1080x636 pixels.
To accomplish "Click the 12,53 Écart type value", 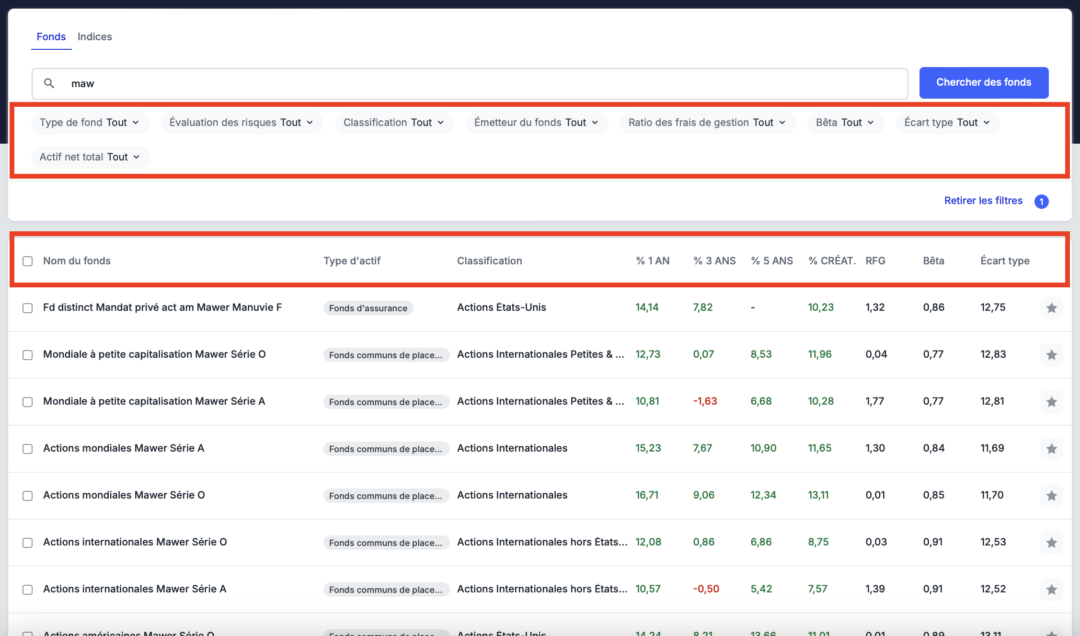I will [x=993, y=542].
